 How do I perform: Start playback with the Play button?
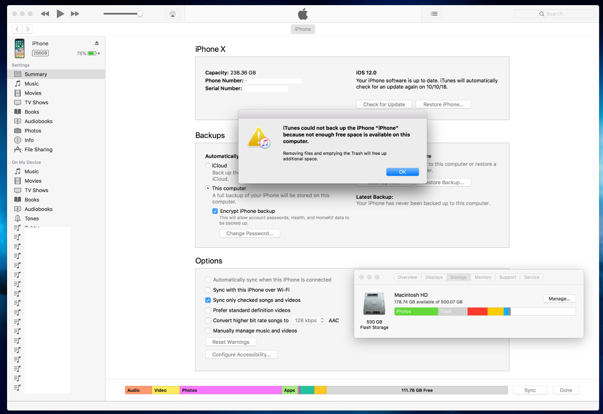tap(60, 14)
